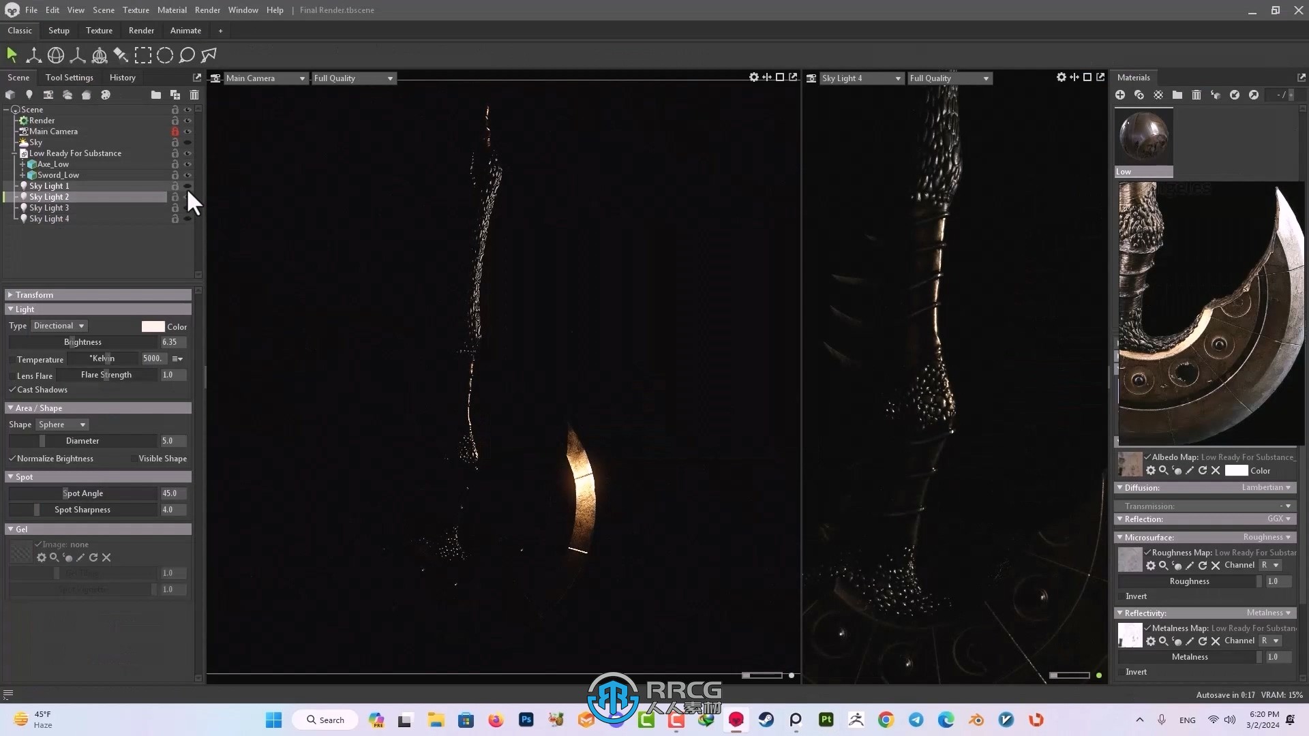The image size is (1309, 736).
Task: Click the Spot Angle slider
Action: (83, 493)
